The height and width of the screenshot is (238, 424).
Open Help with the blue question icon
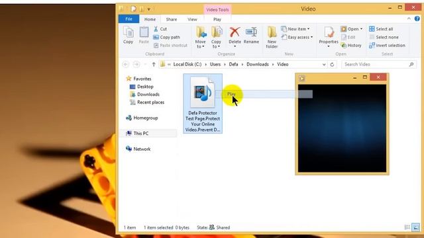pyautogui.click(x=417, y=19)
